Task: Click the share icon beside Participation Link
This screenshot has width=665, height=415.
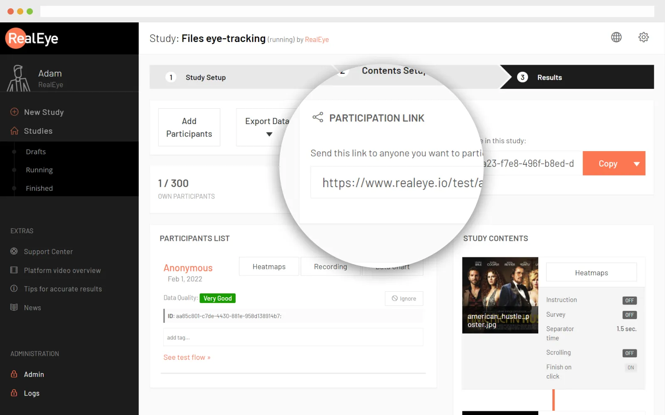Action: (318, 117)
